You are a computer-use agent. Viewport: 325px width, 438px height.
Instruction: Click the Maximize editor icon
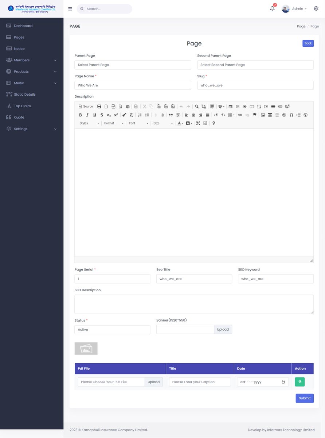pos(197,123)
